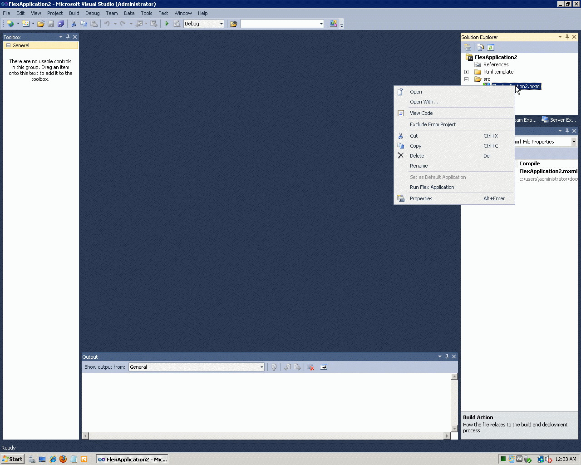This screenshot has height=465, width=581.
Task: Click the Windows Start button
Action: (12, 459)
